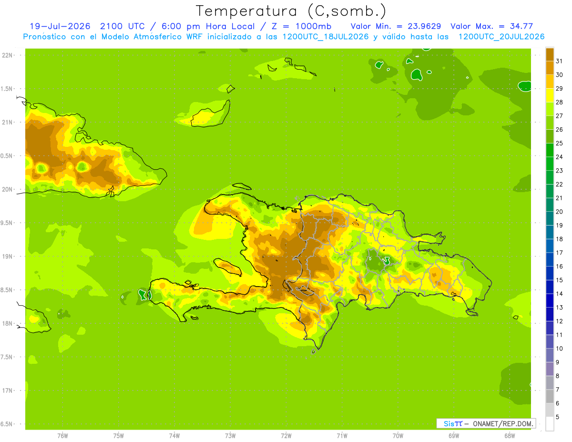Click 'Valor Max. = 34.77' text
This screenshot has width=572, height=442.
click(491, 26)
